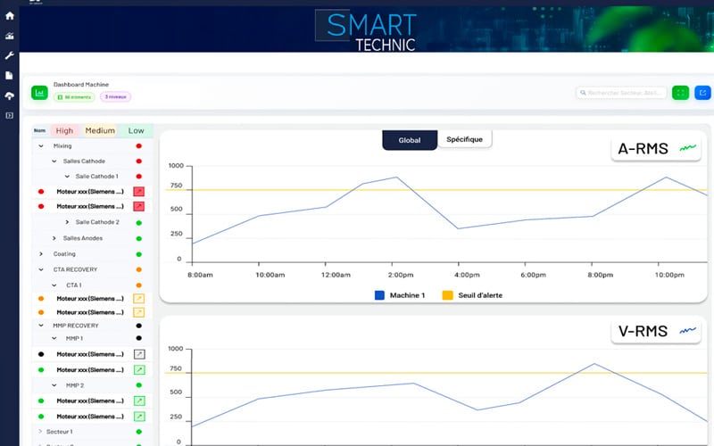Switch to the Spécifique tab
Screen dimensions: 714x446
click(x=464, y=140)
